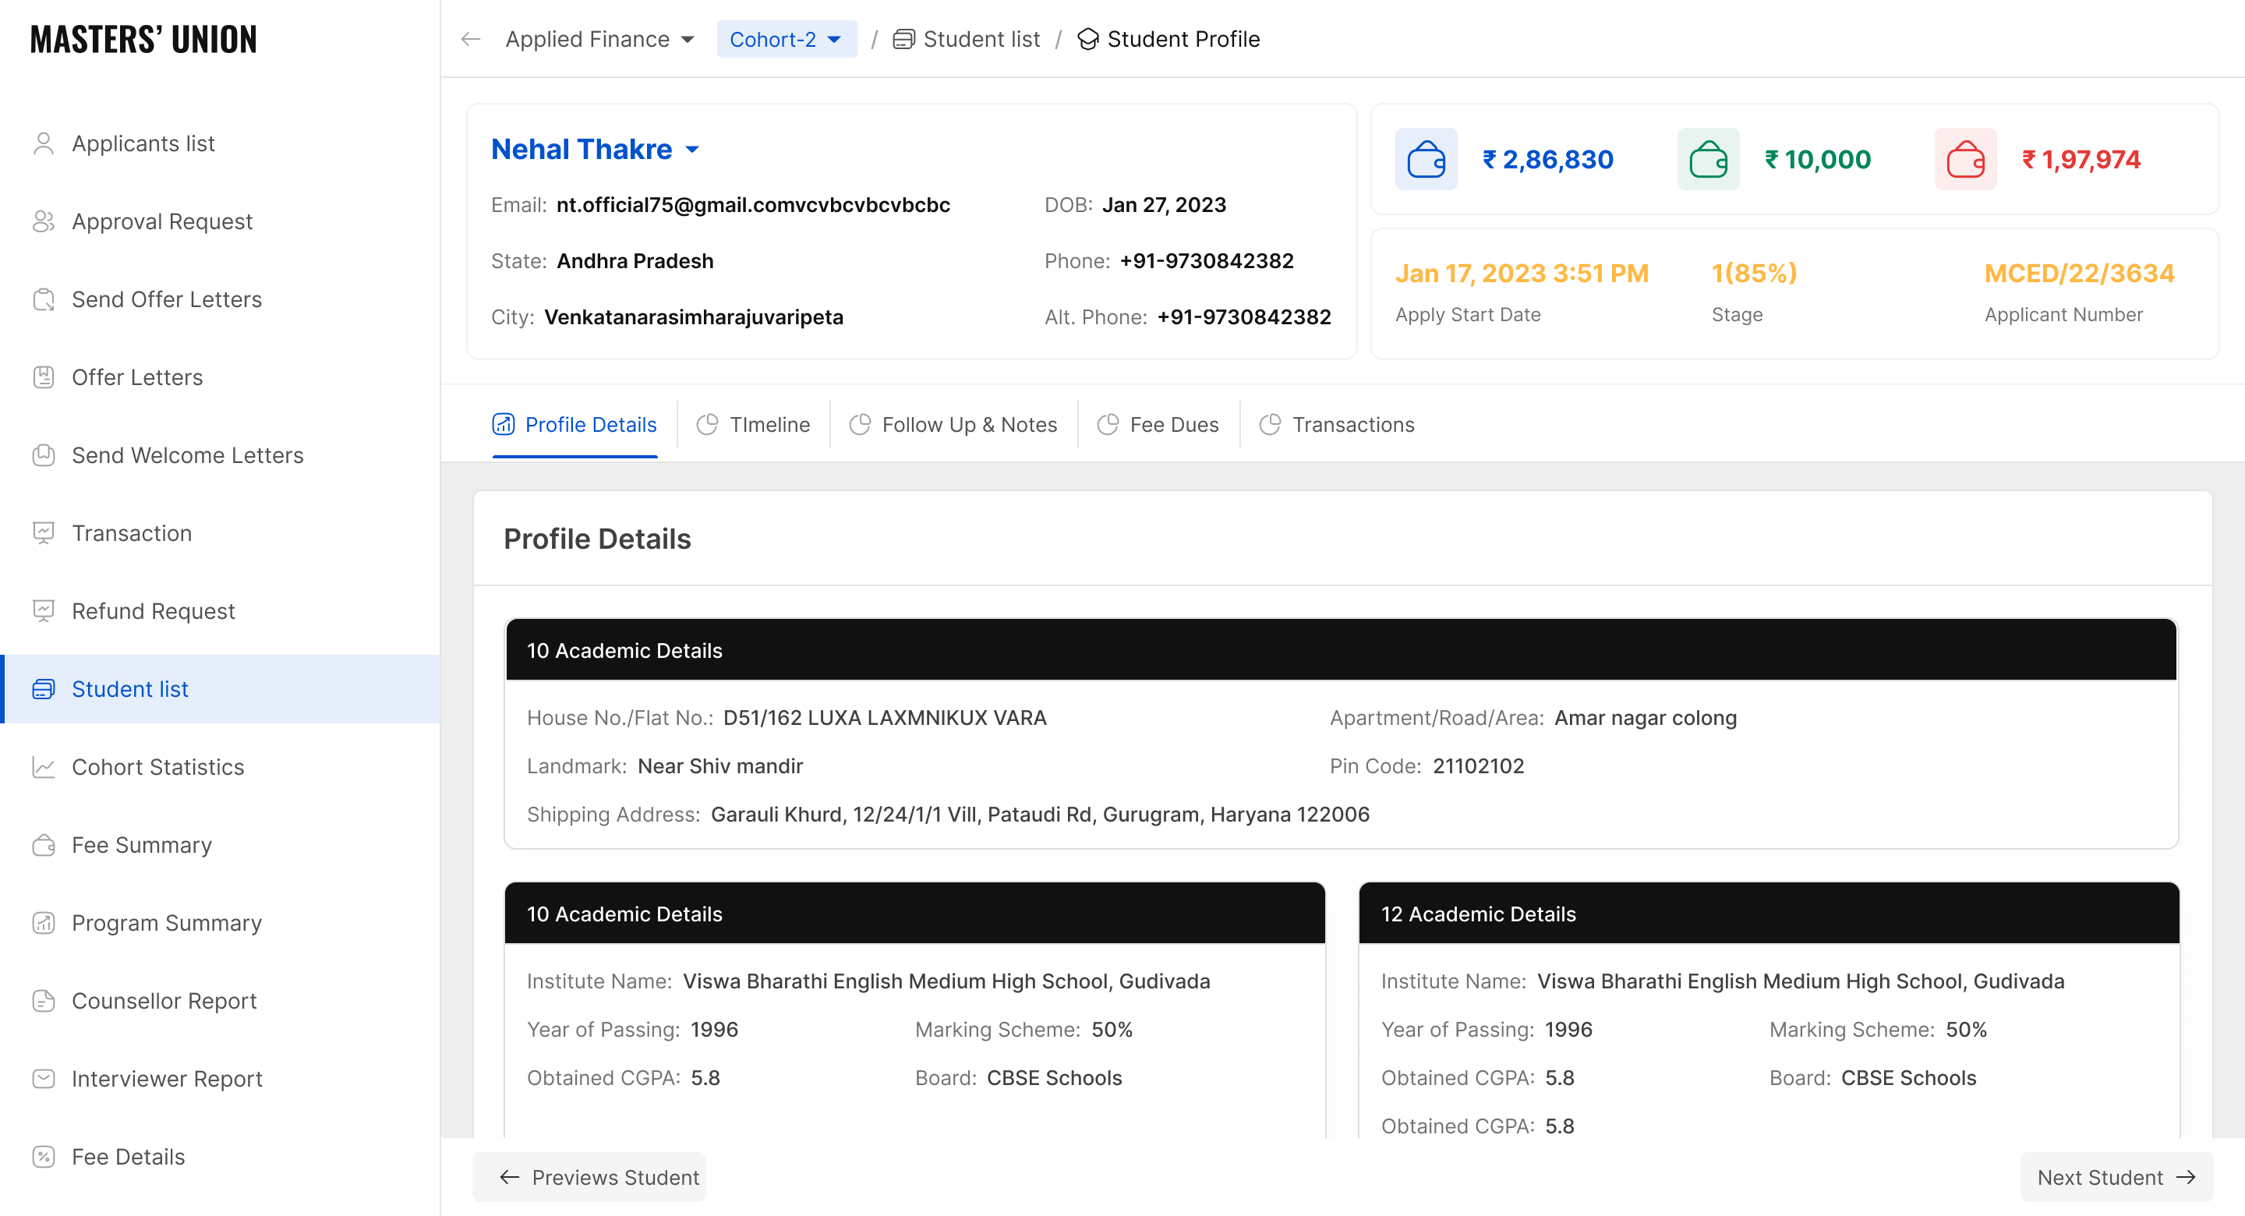This screenshot has height=1216, width=2245.
Task: Click the green wallet icon
Action: click(x=1707, y=160)
